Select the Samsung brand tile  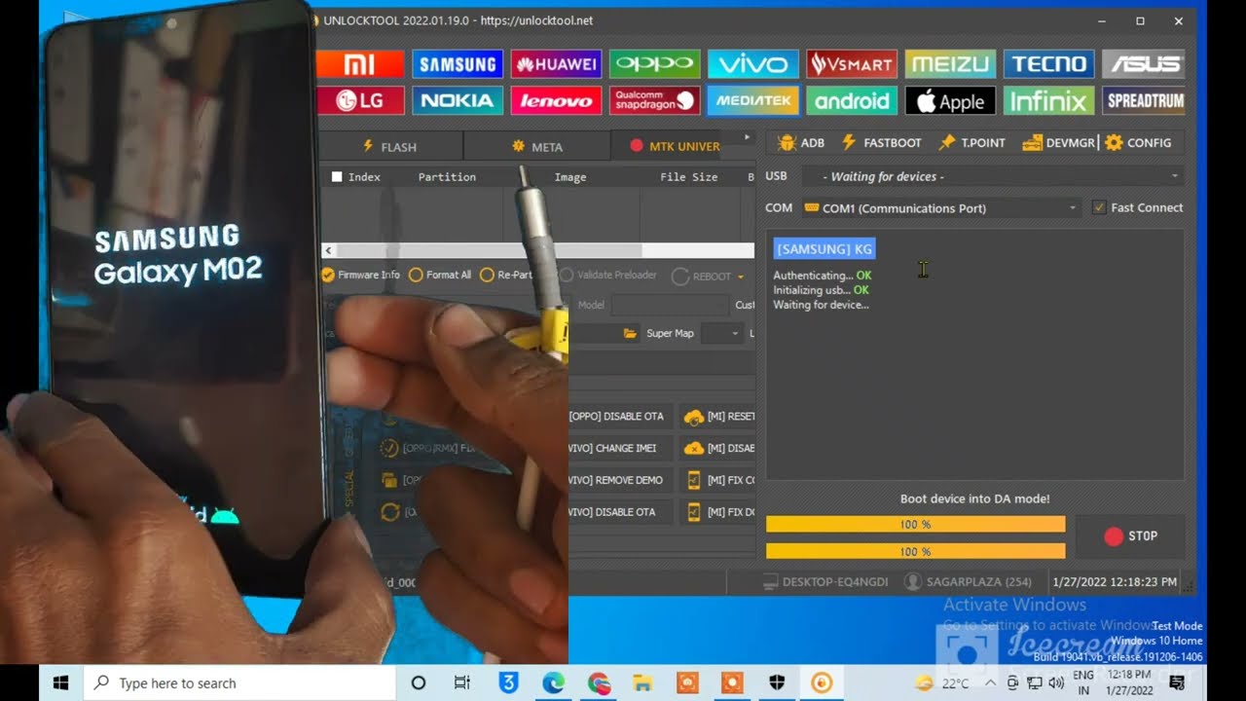458,64
